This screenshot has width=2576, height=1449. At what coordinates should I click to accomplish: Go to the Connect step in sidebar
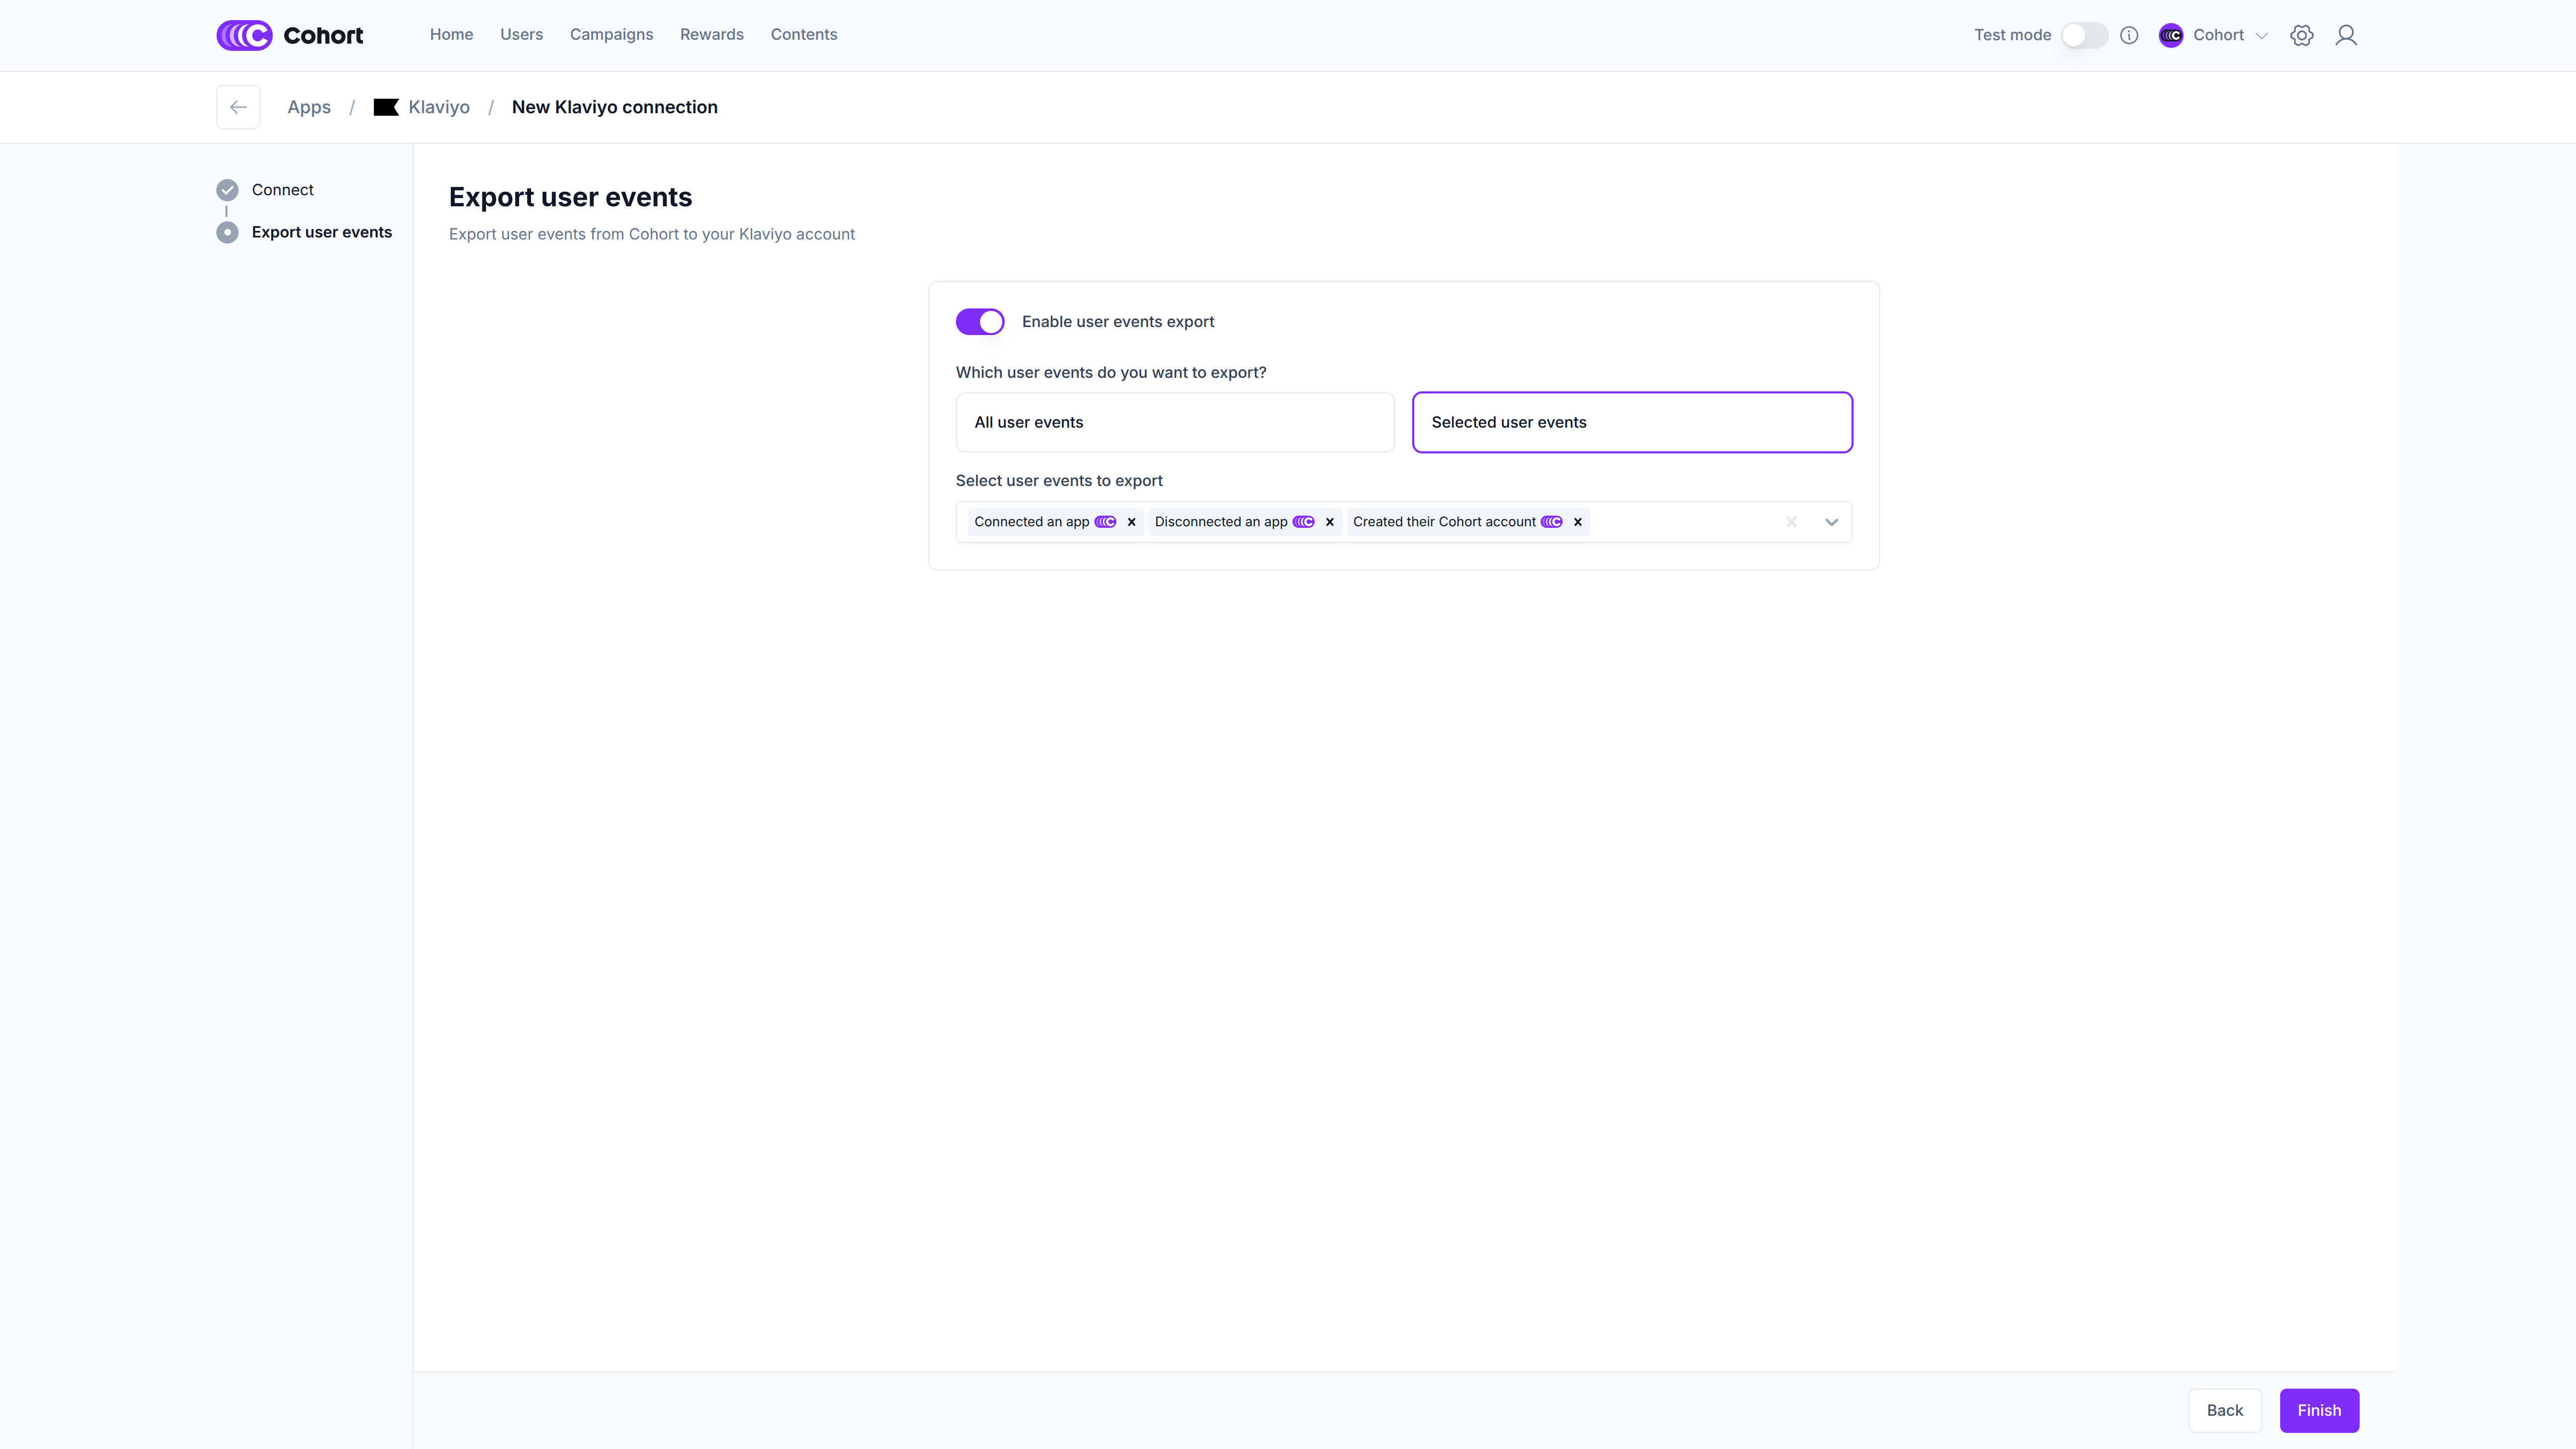click(x=282, y=190)
